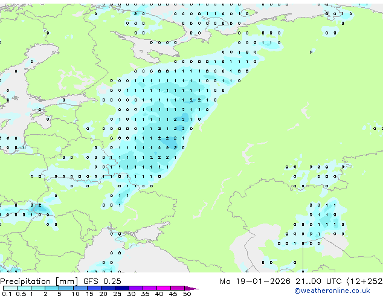This screenshot has width=383, height=296.
Task: Click the 0.5–1 mm legend color swatch
Action: [24, 288]
